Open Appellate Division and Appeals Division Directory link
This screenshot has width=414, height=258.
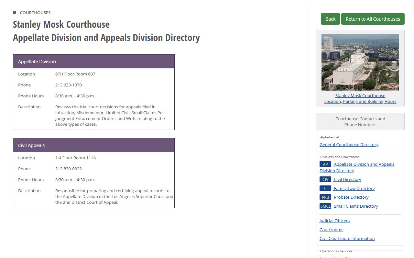click(357, 167)
